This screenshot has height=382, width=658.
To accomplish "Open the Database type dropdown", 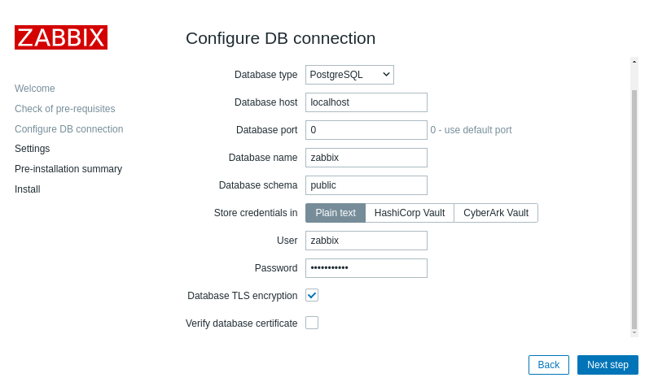I will pyautogui.click(x=349, y=75).
